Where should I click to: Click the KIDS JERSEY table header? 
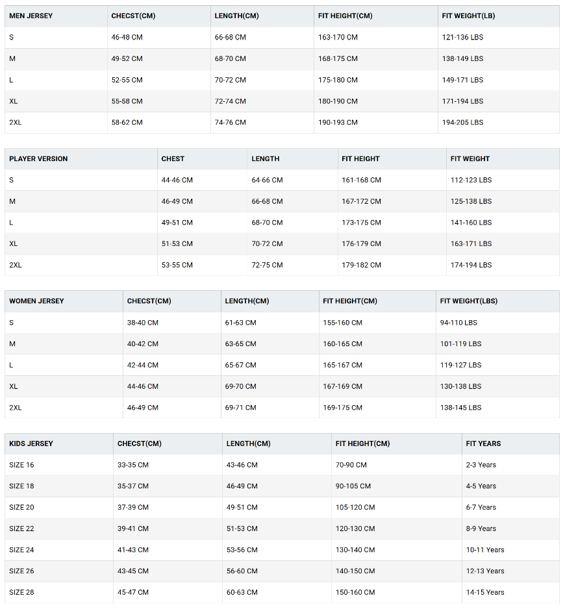tap(31, 444)
